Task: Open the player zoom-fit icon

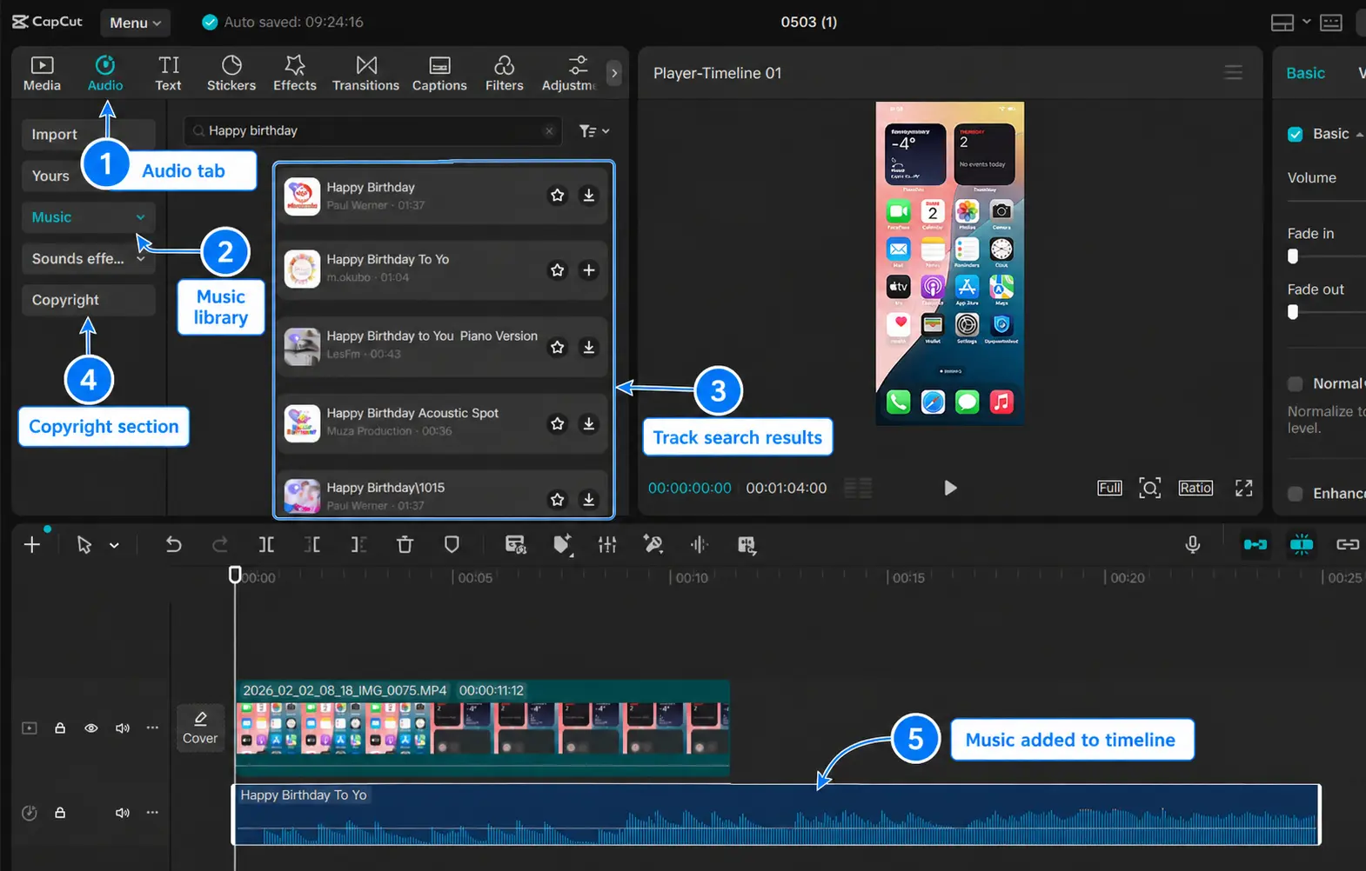Action: 1149,488
